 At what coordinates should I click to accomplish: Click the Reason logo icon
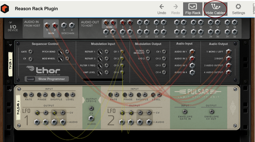coord(5,9)
